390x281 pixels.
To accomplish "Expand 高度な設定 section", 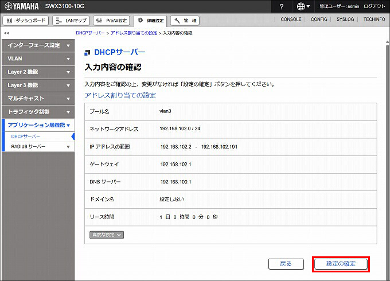I will [107, 235].
